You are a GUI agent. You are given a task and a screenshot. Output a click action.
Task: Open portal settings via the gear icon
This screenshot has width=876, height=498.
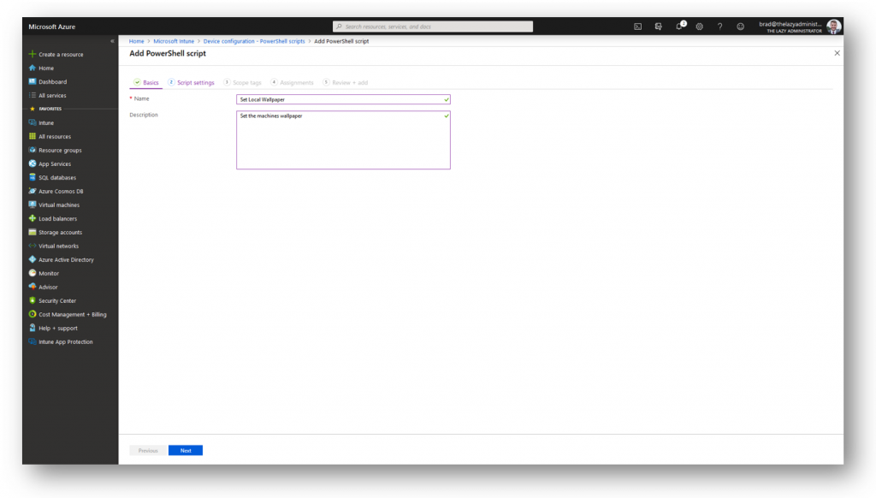[x=700, y=27]
